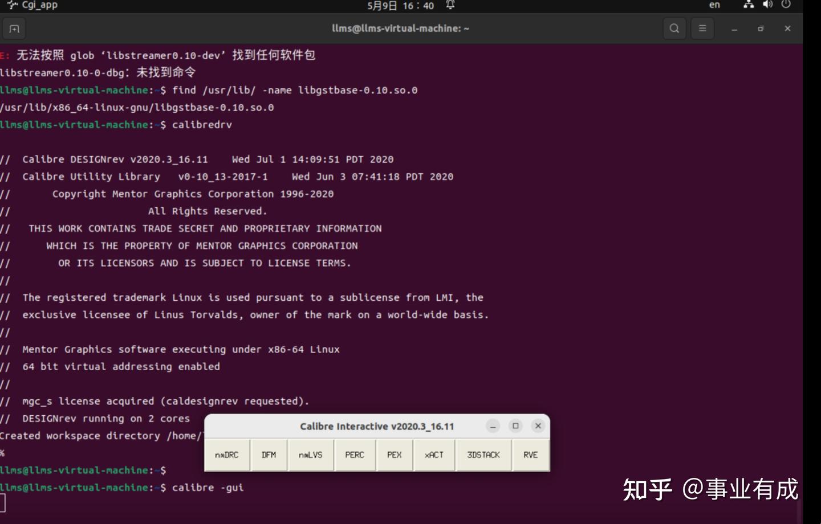
Task: Open the terminal hamburger menu
Action: click(702, 28)
